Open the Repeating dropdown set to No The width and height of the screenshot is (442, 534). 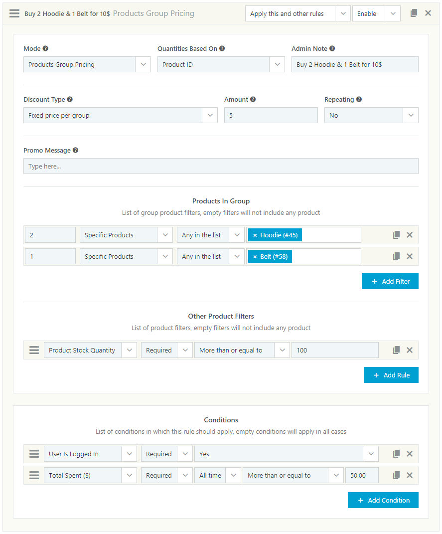[371, 115]
